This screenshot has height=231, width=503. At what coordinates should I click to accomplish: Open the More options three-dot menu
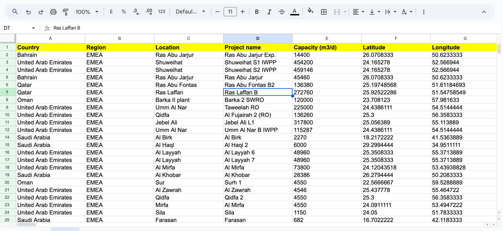(x=424, y=12)
